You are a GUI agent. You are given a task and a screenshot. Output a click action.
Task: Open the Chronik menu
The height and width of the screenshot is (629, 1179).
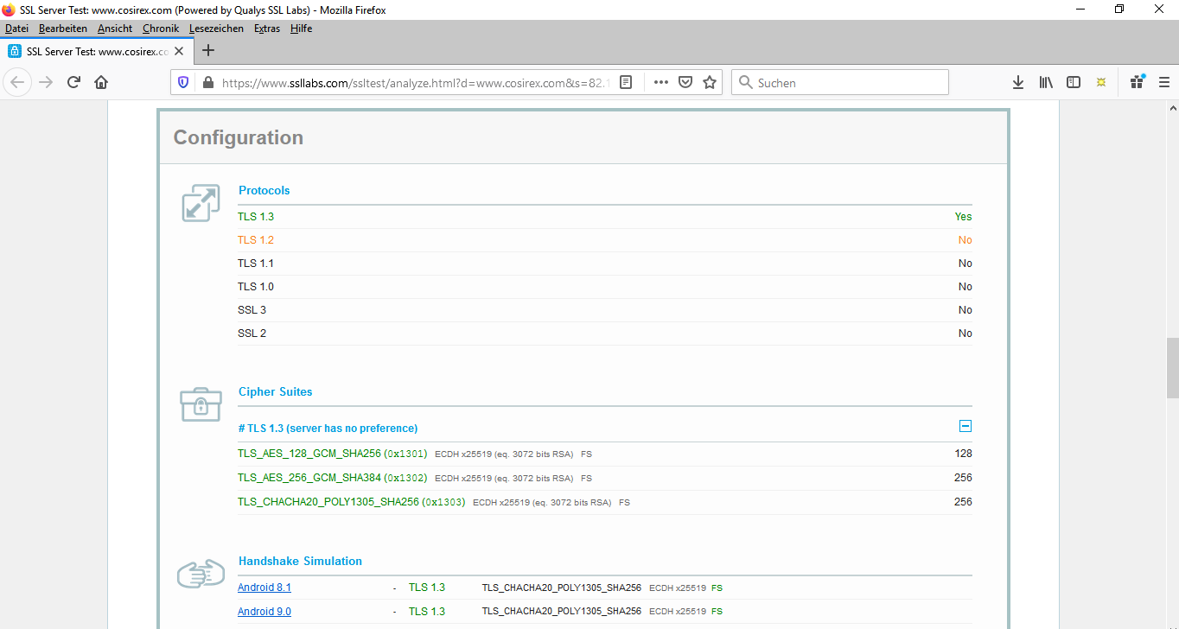coord(161,29)
